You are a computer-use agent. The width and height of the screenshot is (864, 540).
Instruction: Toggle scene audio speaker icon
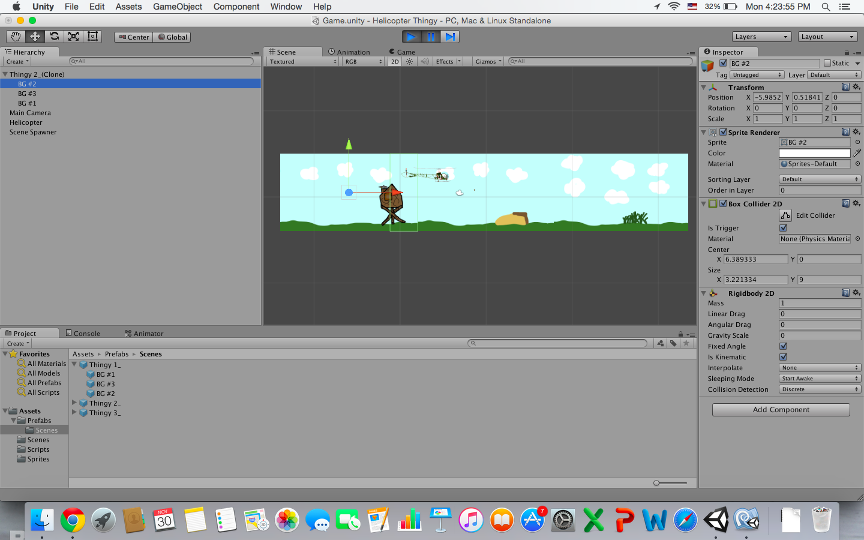pos(425,61)
